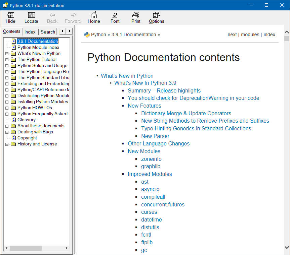Open the graphlib link
Viewport: 290px width, 255px height.
tap(151, 167)
